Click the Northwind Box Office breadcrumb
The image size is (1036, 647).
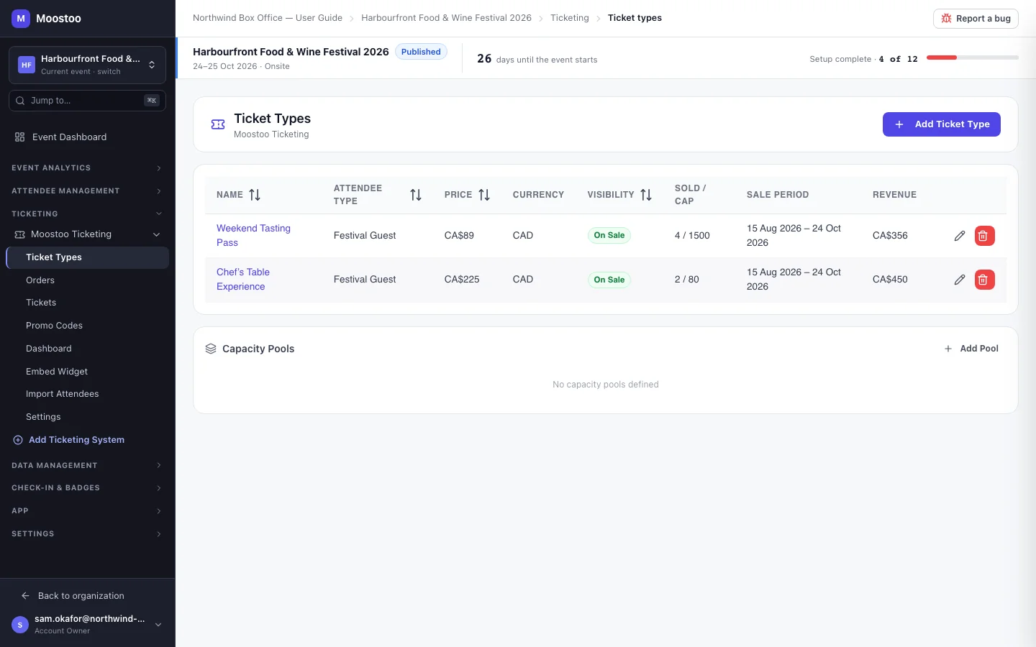268,18
